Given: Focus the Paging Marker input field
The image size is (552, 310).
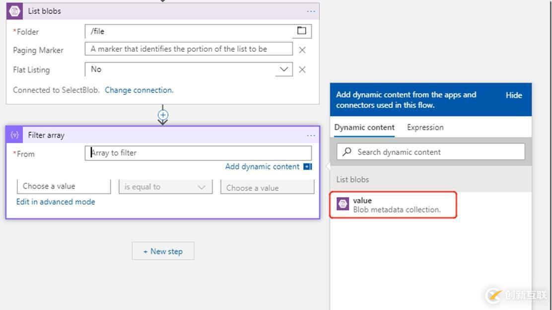Looking at the screenshot, I should [x=189, y=49].
